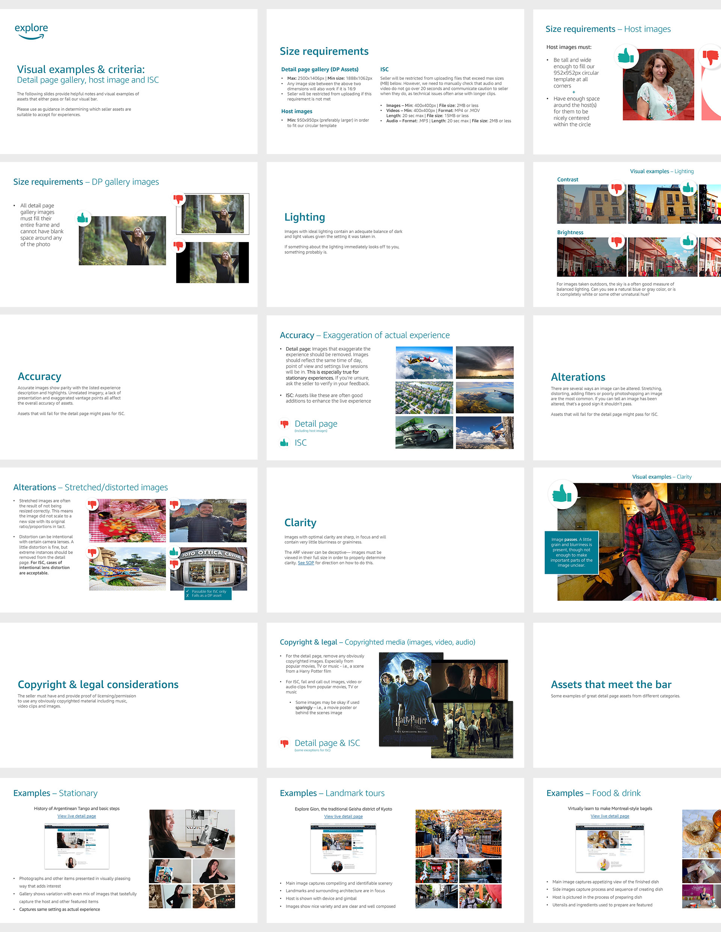Click the thumbs-up icon on the full-frame forest image
The width and height of the screenshot is (721, 932).
(83, 218)
